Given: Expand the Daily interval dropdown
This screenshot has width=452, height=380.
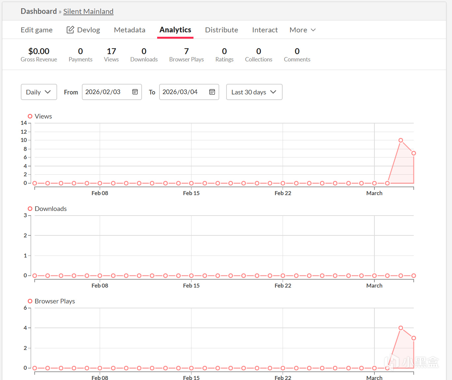Looking at the screenshot, I should coord(39,92).
